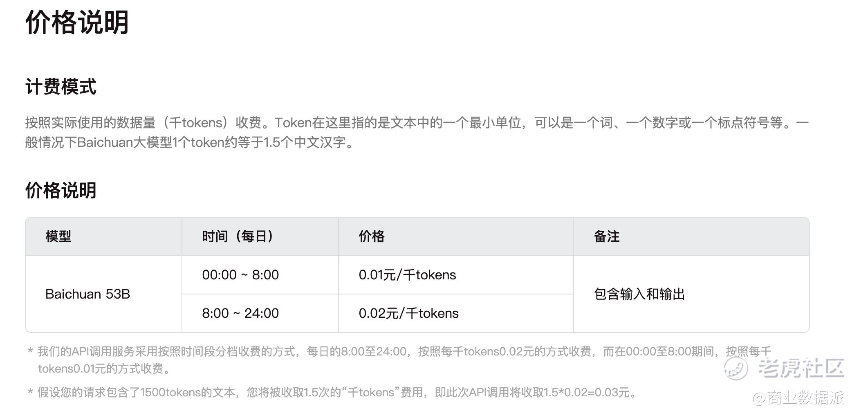
Task: Click the 模型 column header
Action: point(58,236)
